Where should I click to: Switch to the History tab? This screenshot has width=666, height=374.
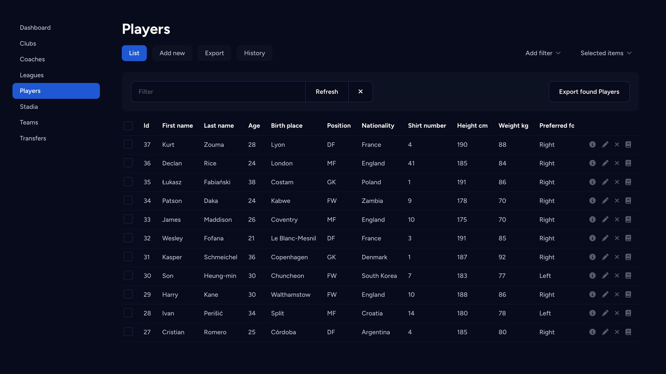(254, 53)
